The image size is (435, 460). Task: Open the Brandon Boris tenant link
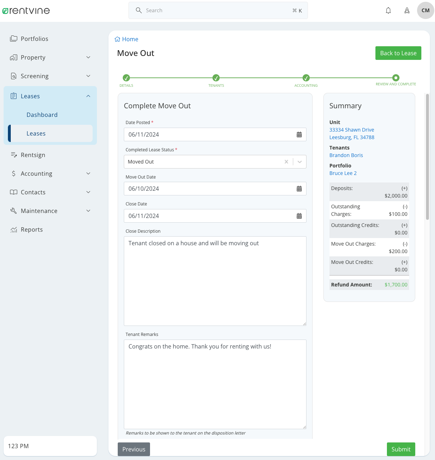(346, 155)
